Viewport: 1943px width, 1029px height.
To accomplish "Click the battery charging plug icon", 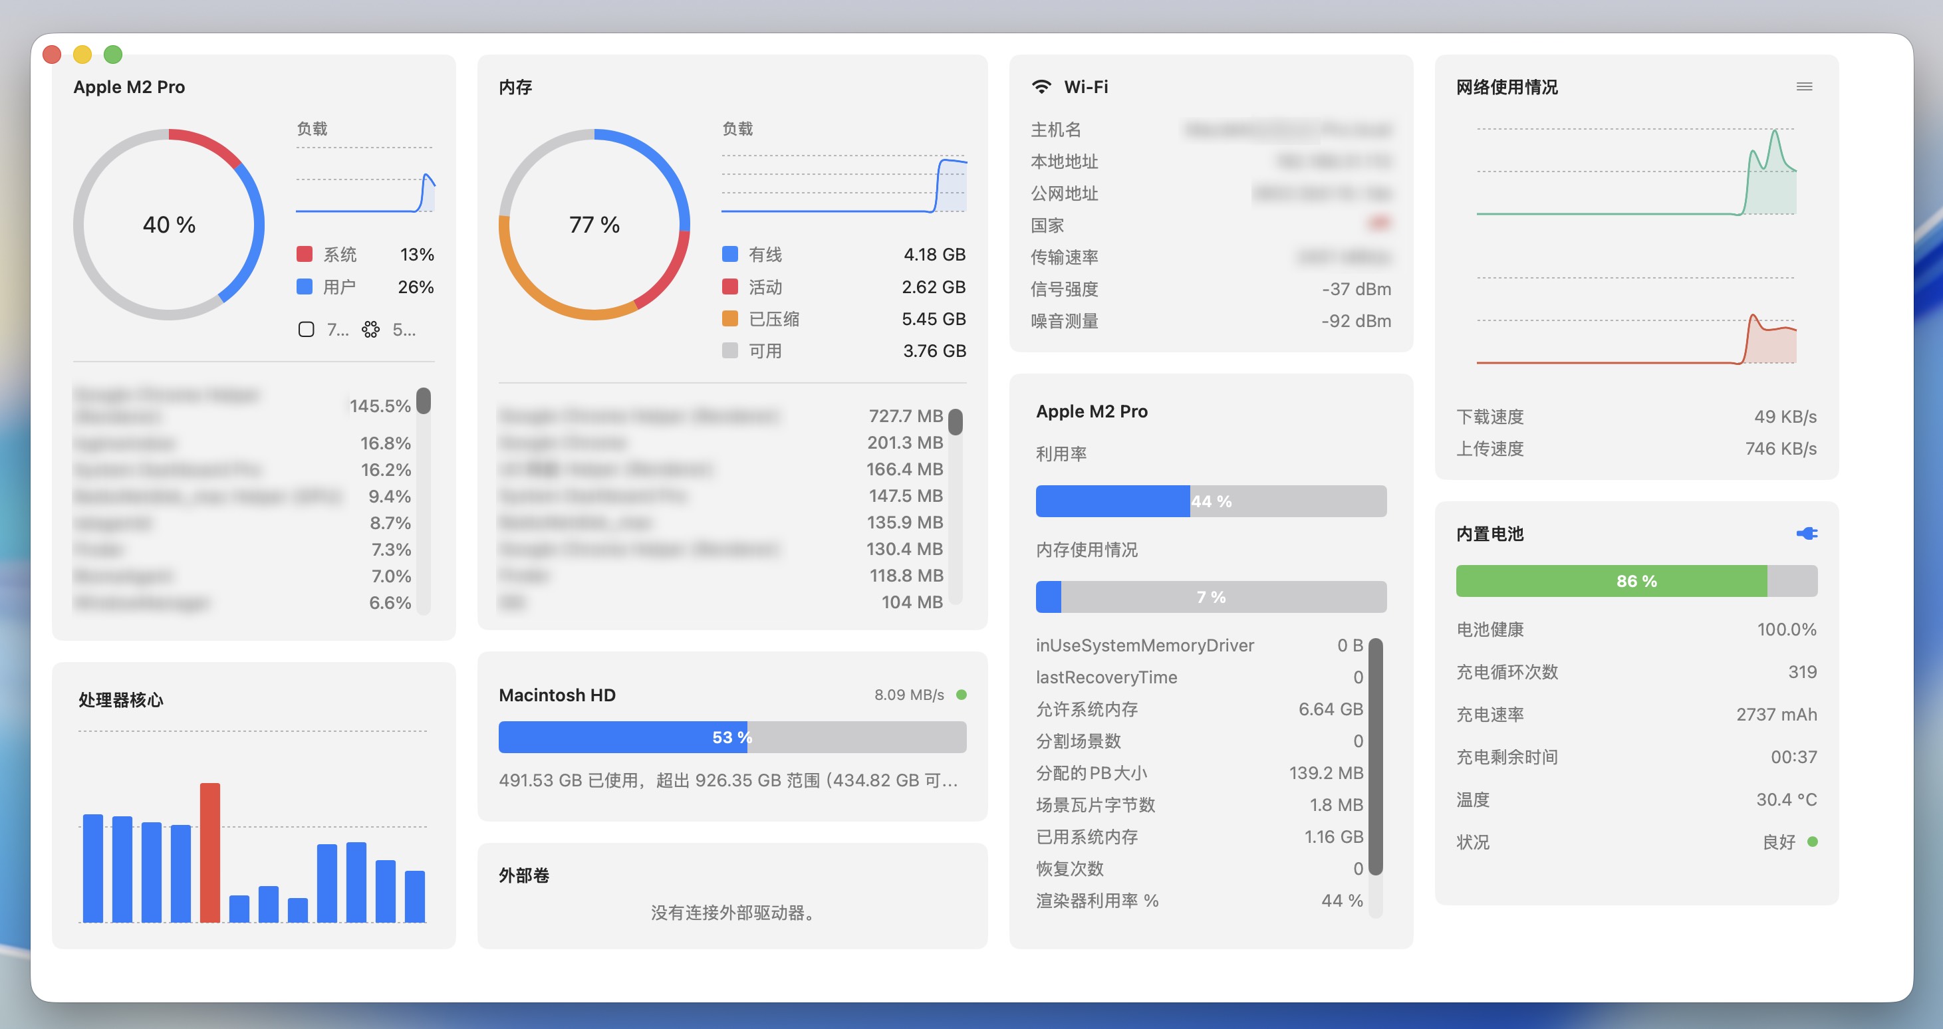I will point(1807,534).
